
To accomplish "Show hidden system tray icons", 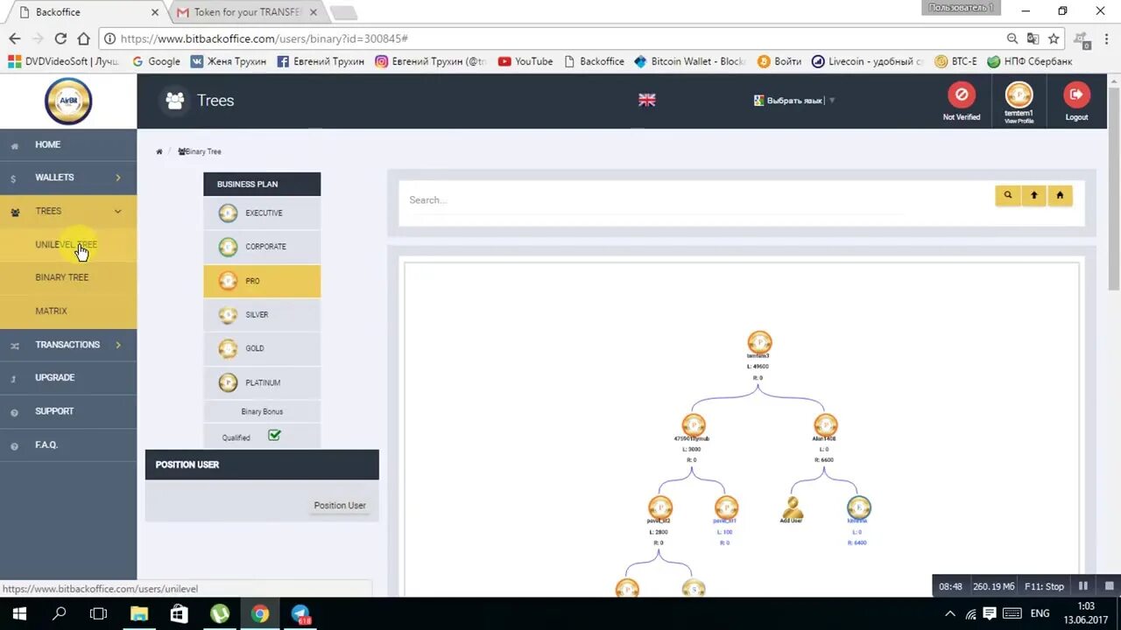I will (950, 614).
